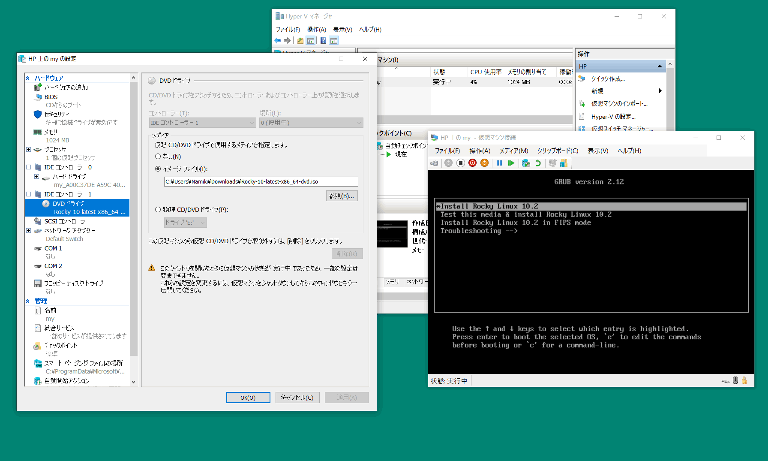Click the Share/zip icon at VM toolbar end
This screenshot has height=461, width=768.
pyautogui.click(x=564, y=163)
